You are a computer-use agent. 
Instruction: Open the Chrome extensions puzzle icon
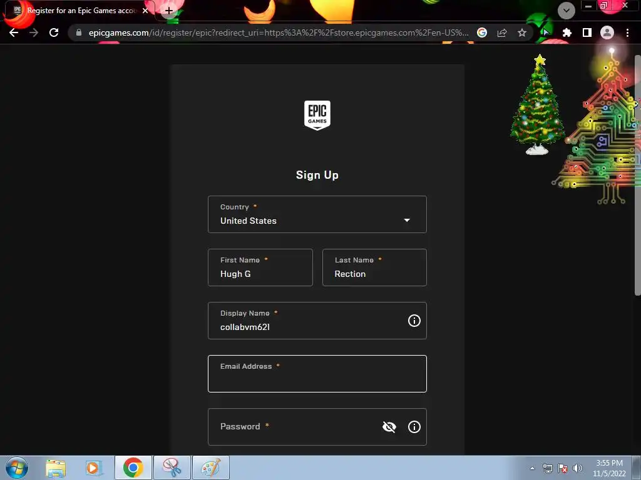click(567, 32)
